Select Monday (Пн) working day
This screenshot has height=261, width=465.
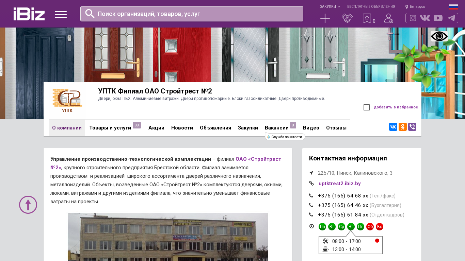coord(322,227)
